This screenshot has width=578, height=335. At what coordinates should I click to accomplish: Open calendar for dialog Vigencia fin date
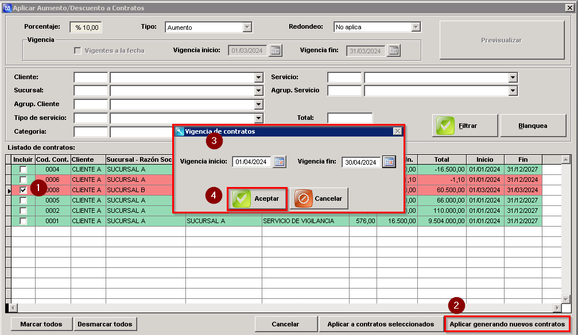point(389,162)
